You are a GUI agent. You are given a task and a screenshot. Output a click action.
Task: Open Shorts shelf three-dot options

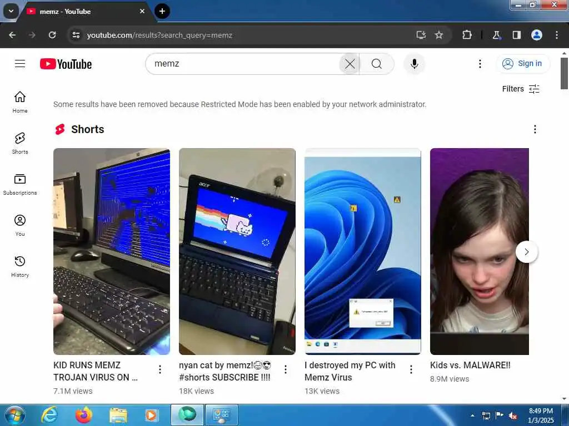pos(535,129)
